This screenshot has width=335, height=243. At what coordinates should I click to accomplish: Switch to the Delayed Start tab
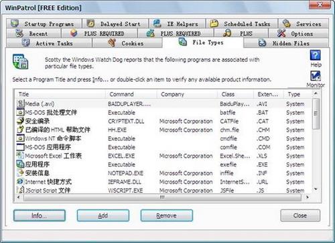[x=115, y=23]
